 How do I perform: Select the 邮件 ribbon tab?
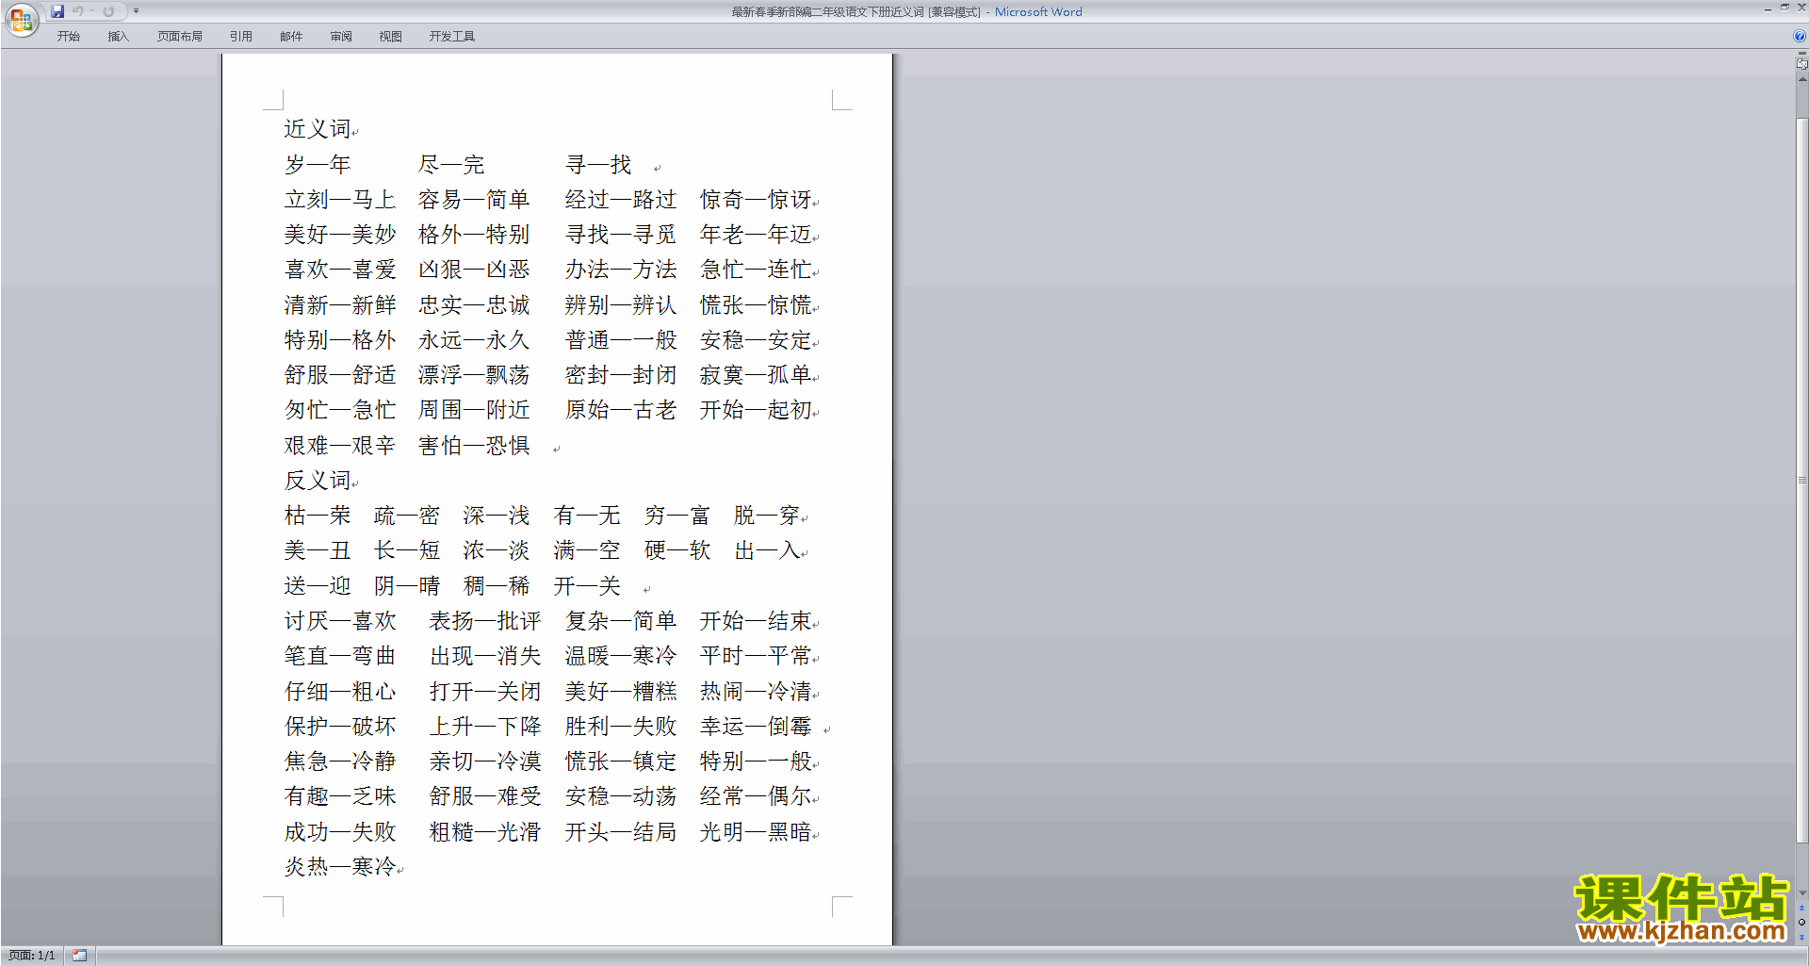coord(291,37)
